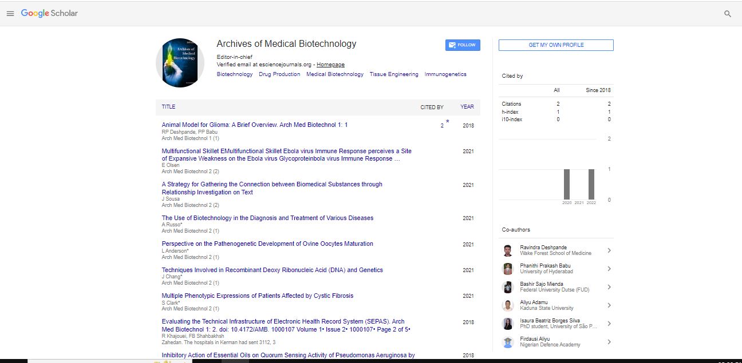
Task: Click the 2022 citation bar in chart
Action: pyautogui.click(x=591, y=184)
